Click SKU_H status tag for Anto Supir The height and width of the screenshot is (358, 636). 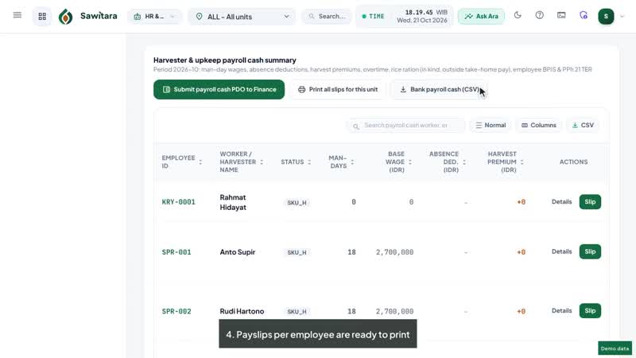pos(297,252)
